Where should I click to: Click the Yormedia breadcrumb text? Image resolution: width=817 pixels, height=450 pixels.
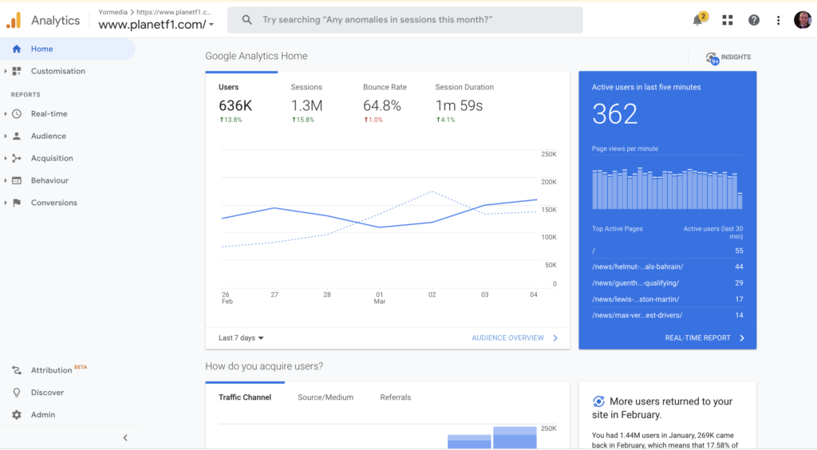click(112, 12)
